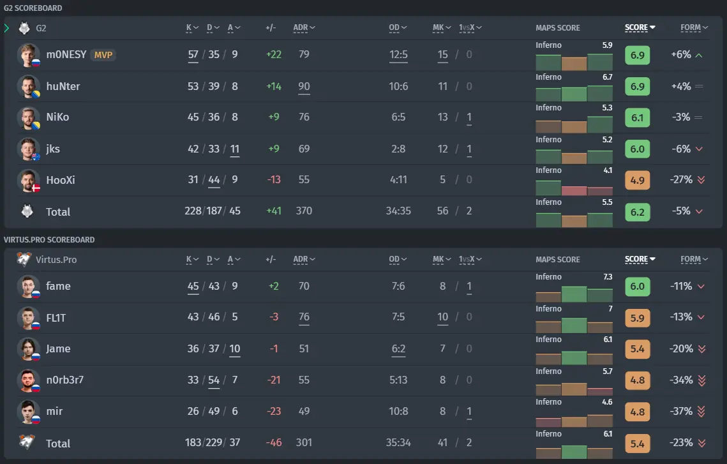Click HooXi's 4.9 orange score badge
Image resolution: width=727 pixels, height=464 pixels.
click(637, 181)
